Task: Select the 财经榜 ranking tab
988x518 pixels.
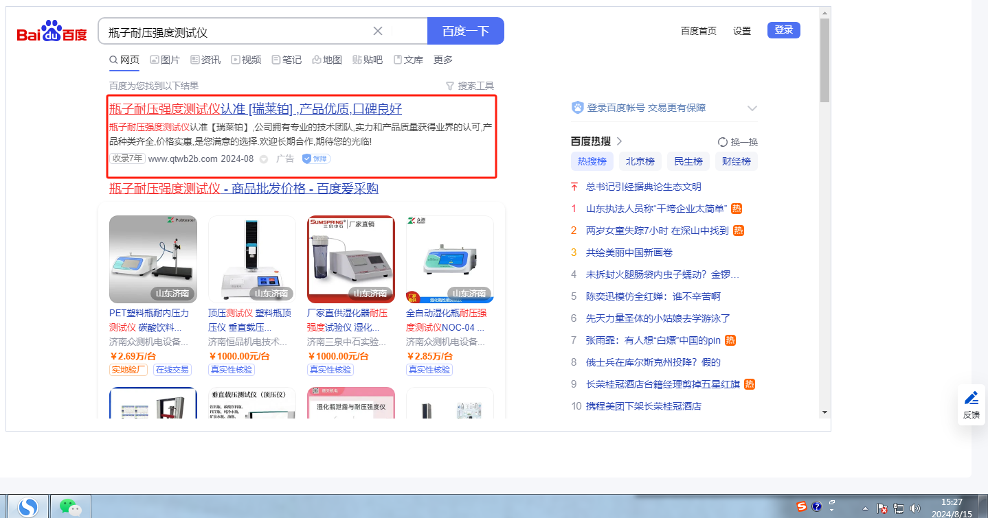Action: 737,161
